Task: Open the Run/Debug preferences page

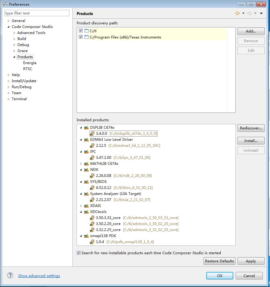Action: click(x=22, y=87)
